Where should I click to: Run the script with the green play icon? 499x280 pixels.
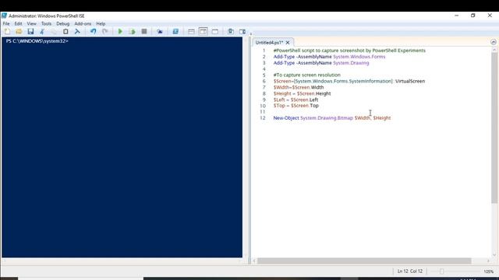(120, 31)
